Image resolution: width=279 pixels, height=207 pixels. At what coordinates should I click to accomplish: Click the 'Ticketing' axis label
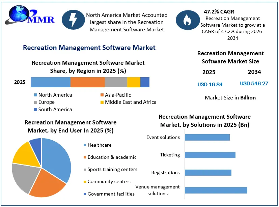click(x=170, y=155)
